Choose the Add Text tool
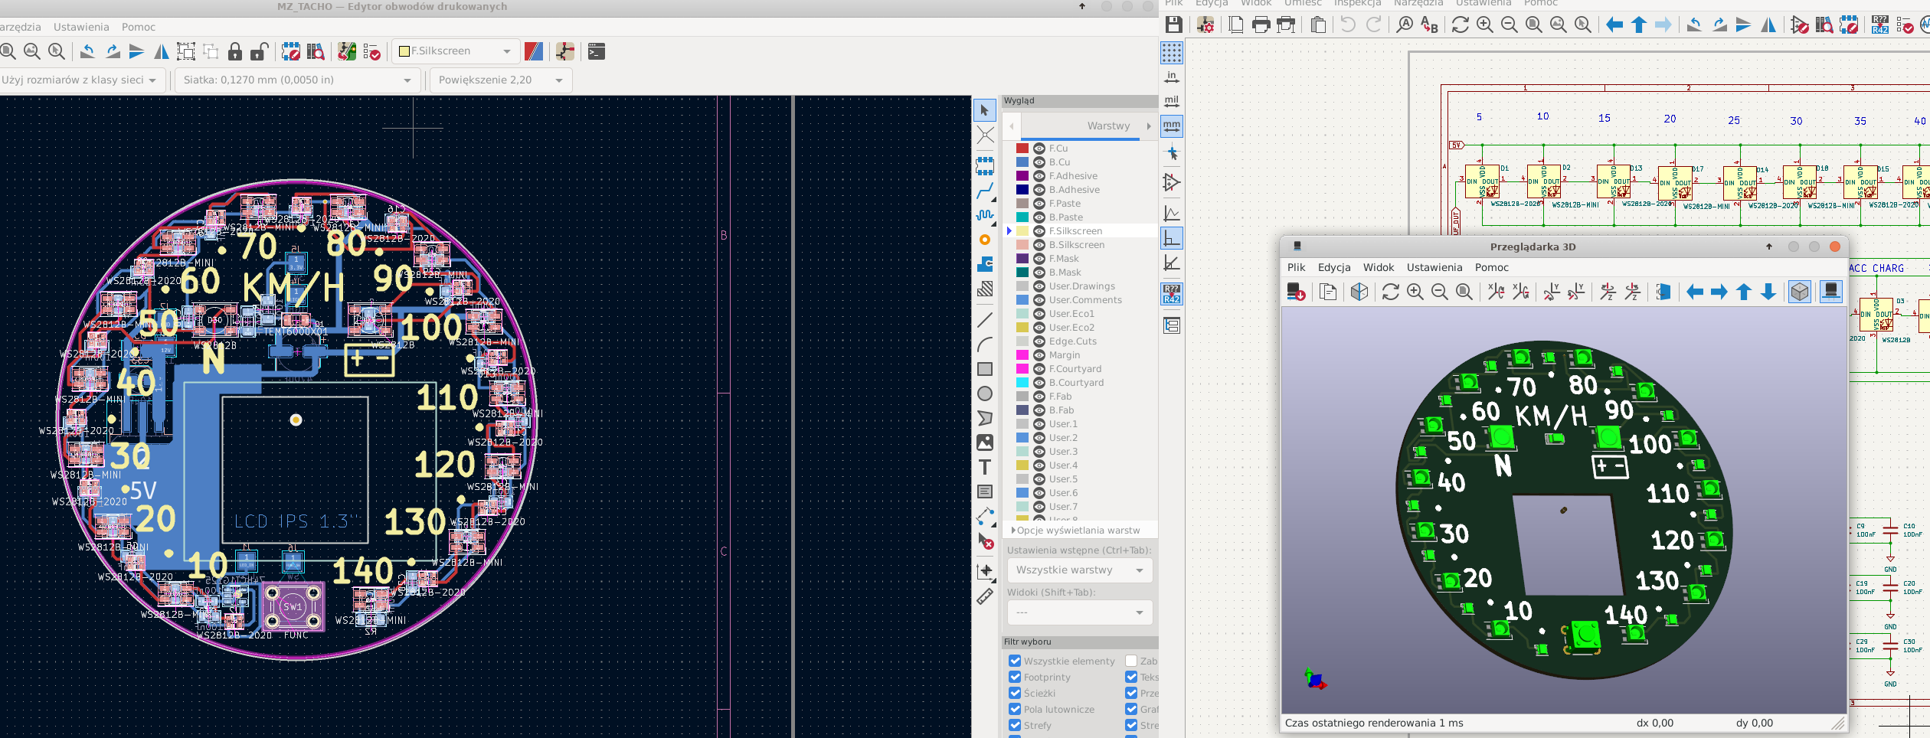The height and width of the screenshot is (738, 1930). pyautogui.click(x=985, y=467)
